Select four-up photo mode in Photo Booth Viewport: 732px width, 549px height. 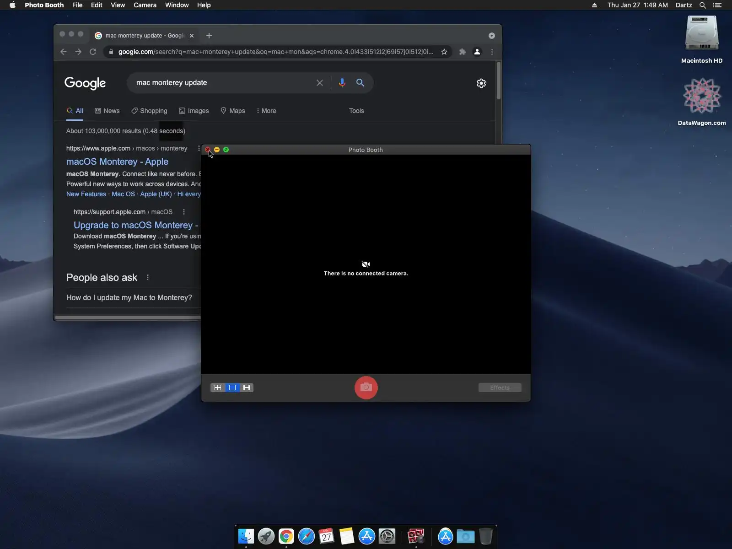coord(218,388)
